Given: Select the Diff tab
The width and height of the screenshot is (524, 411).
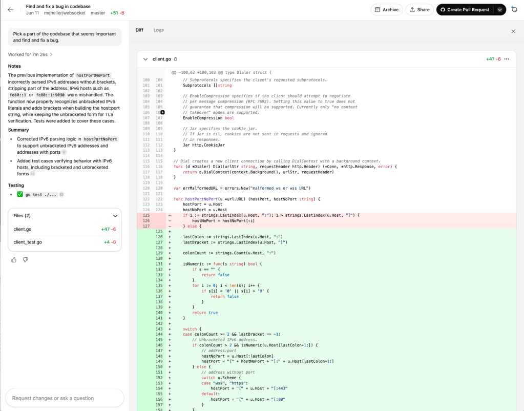Looking at the screenshot, I should point(139,30).
